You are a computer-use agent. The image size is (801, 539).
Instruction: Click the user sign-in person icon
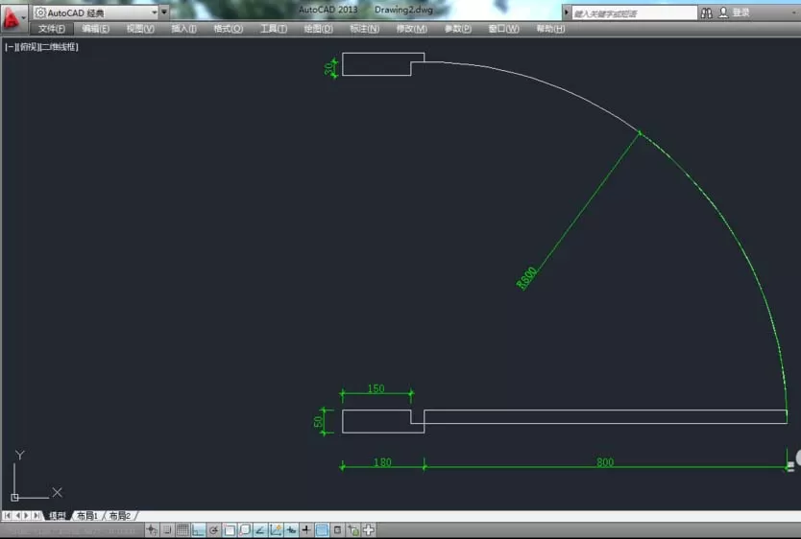[723, 12]
